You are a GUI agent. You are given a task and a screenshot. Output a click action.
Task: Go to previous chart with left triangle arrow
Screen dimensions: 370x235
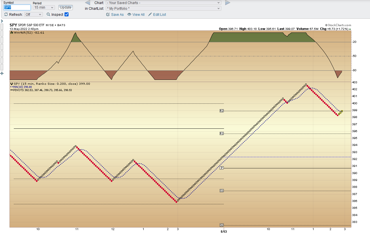click(x=88, y=3)
